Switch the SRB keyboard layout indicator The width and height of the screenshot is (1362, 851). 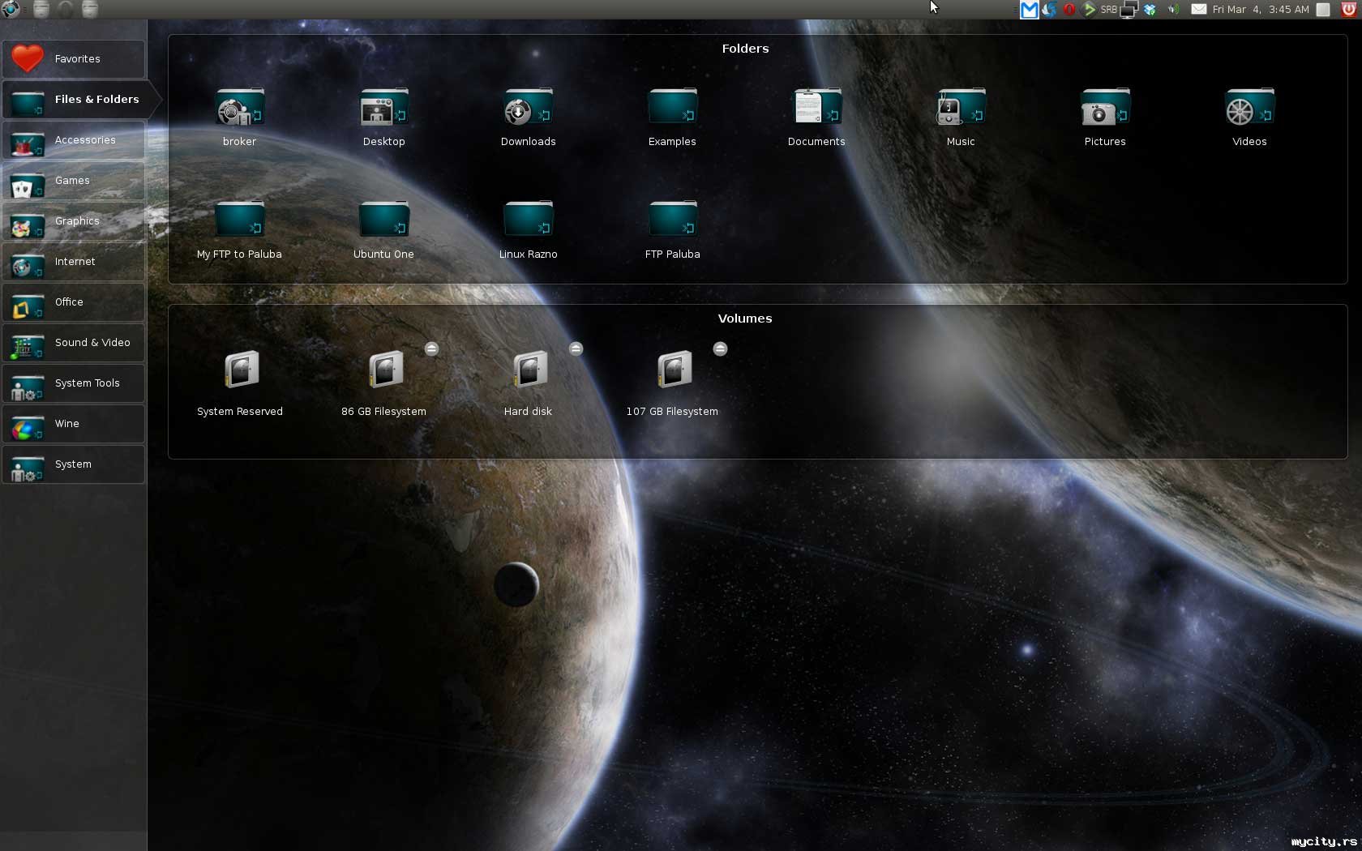1108,10
